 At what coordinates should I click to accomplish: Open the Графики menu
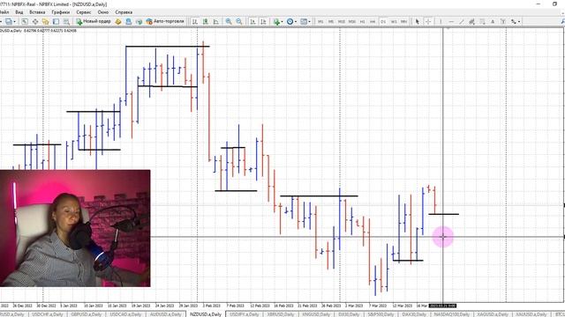point(60,12)
